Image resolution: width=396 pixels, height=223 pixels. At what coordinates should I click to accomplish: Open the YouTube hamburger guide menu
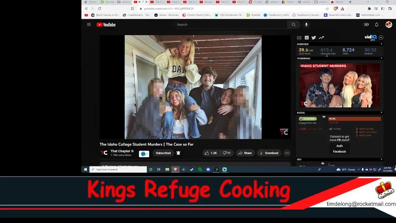[89, 24]
